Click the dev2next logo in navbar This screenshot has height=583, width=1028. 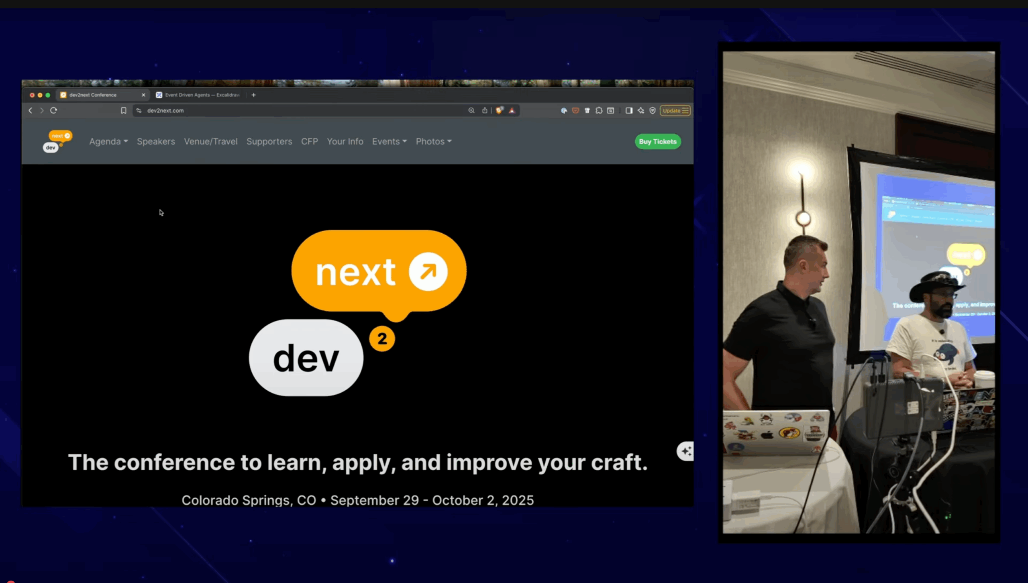point(57,141)
